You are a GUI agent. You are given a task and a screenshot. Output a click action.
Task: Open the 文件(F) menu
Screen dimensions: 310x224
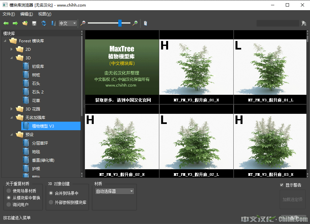tap(9, 14)
